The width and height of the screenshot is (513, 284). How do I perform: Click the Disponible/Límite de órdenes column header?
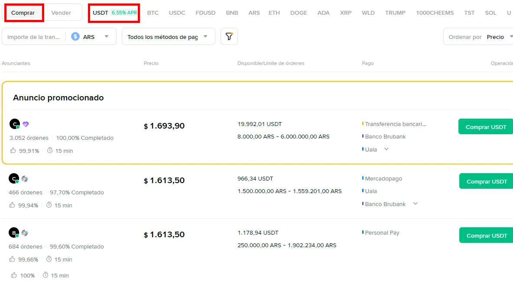[x=271, y=63]
